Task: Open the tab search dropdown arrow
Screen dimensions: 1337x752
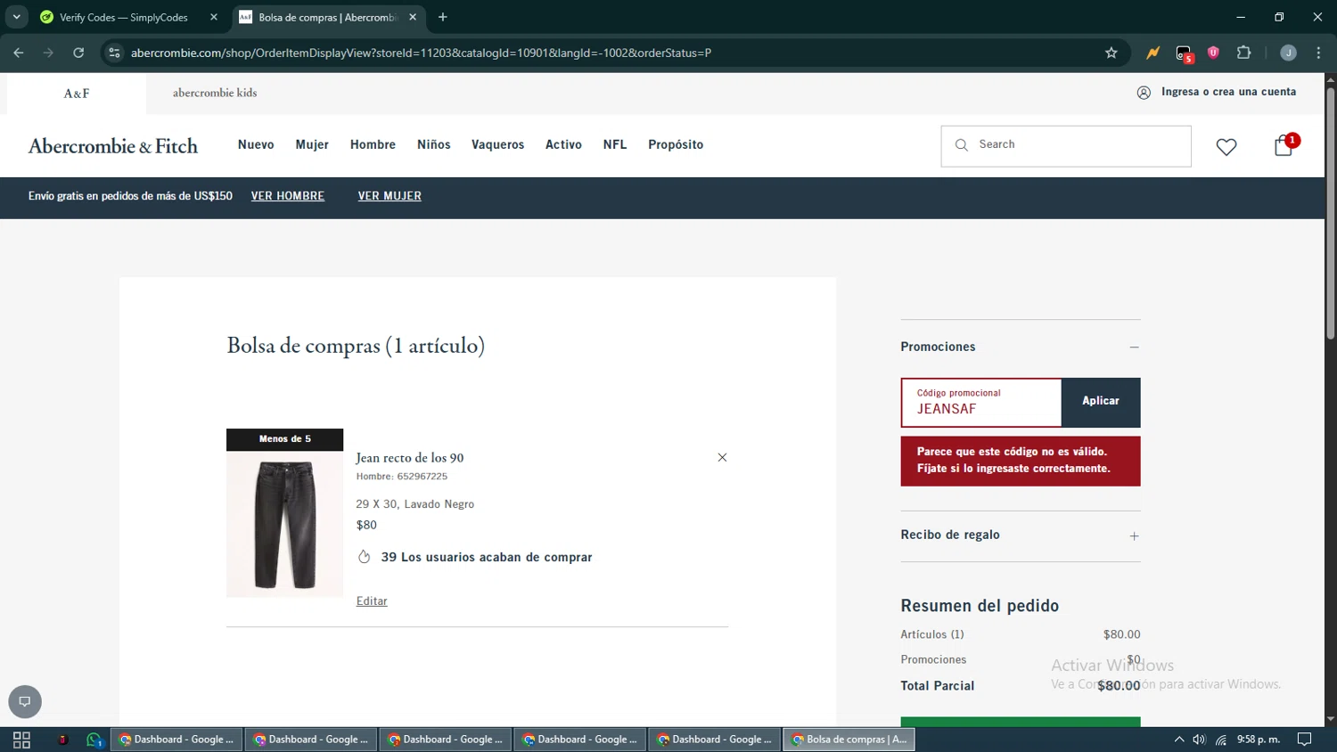Action: 16,17
